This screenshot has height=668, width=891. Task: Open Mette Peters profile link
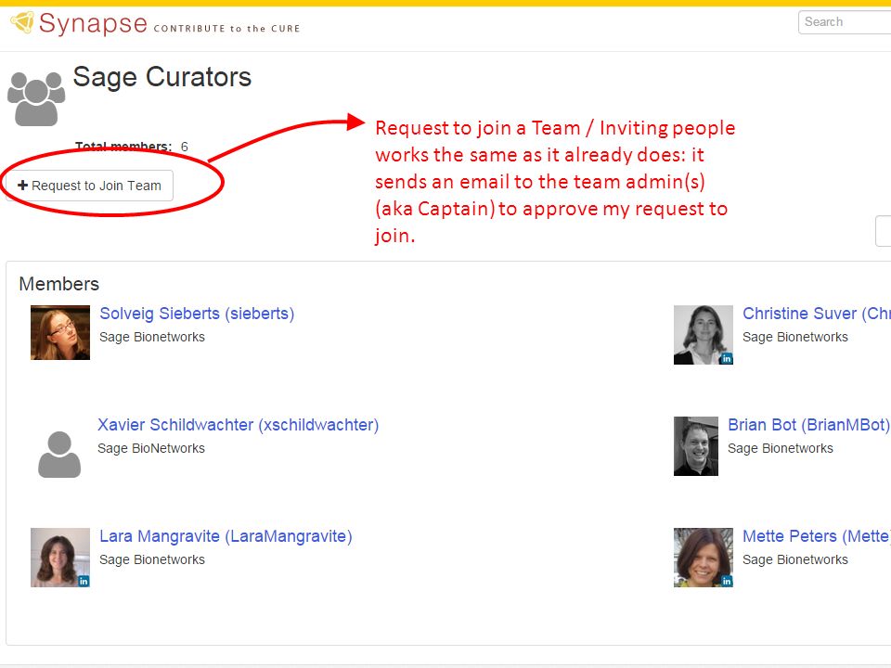pos(817,536)
